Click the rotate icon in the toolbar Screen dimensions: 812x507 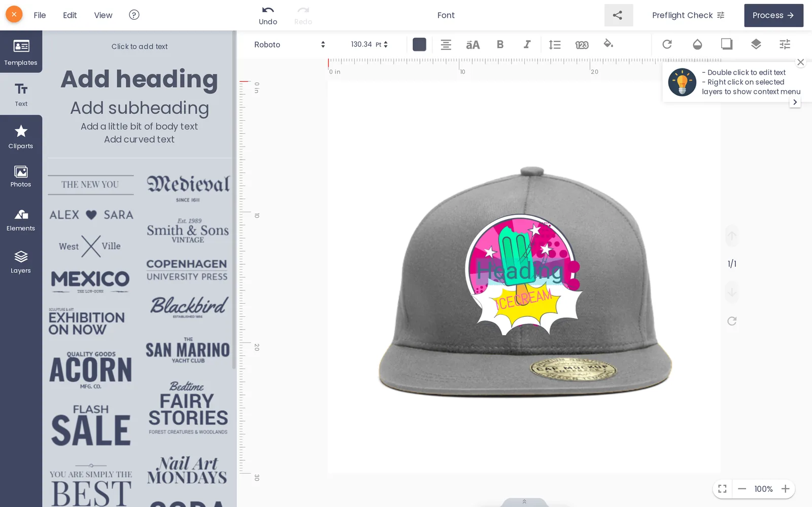[x=667, y=45]
